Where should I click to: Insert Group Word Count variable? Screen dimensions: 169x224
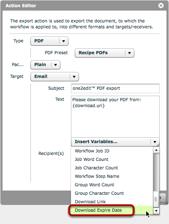[95, 185]
